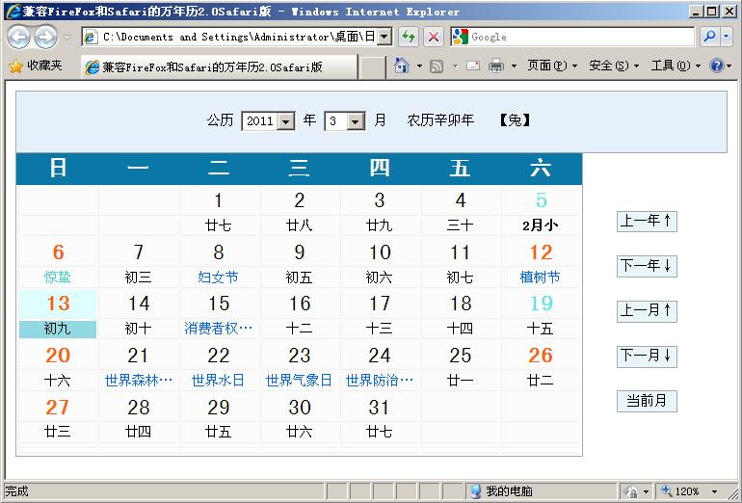The height and width of the screenshot is (503, 742).
Task: Click the red Stop loading icon
Action: click(x=433, y=37)
